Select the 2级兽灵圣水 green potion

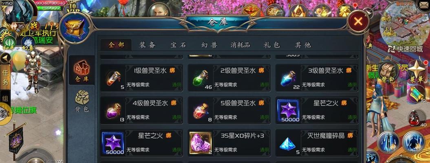pyautogui.click(x=229, y=78)
